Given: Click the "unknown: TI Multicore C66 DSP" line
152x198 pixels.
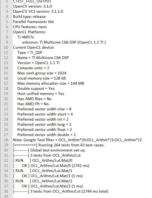Looking at the screenshot, I should [64, 42].
